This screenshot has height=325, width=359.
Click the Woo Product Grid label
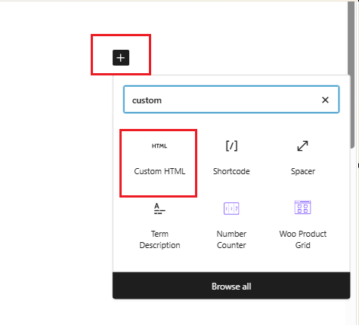(x=303, y=240)
